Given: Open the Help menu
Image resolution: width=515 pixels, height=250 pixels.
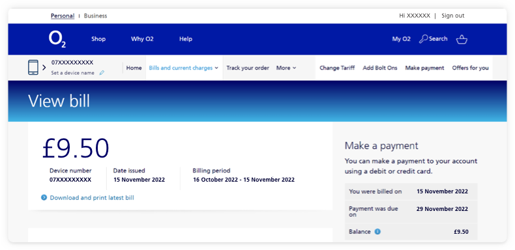Looking at the screenshot, I should (x=186, y=39).
